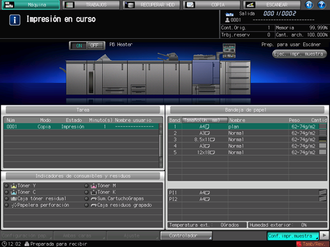Click the Tóner C icon
This screenshot has width=330, height=247.
13,192
